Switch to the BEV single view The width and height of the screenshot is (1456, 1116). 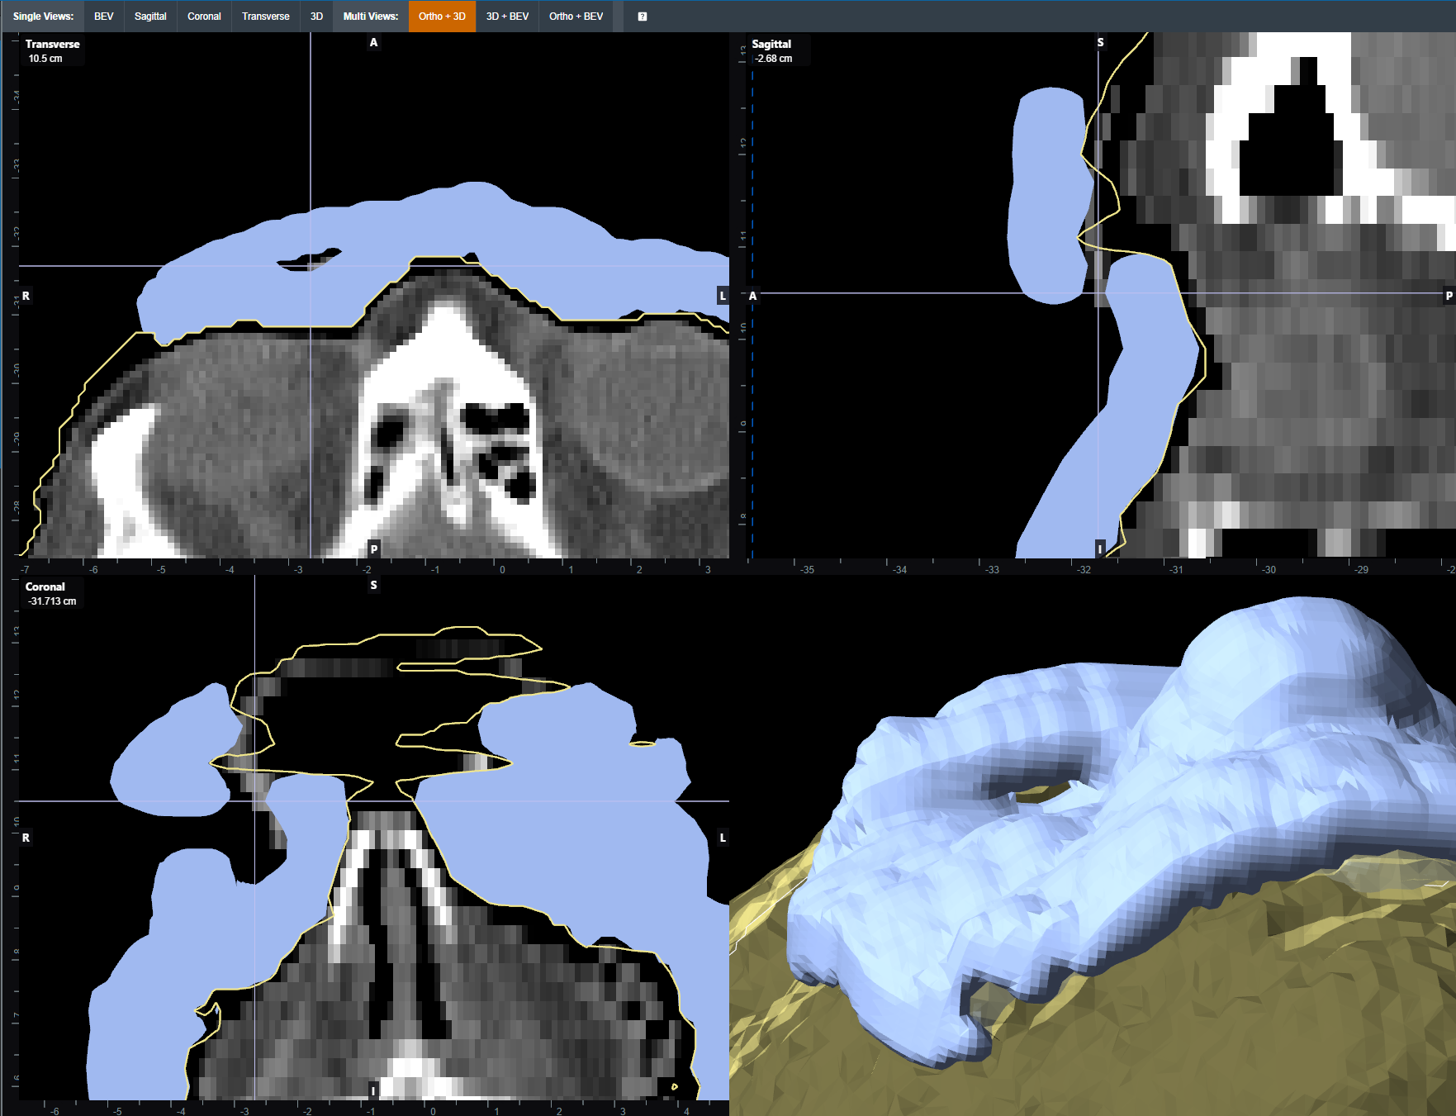(x=103, y=17)
